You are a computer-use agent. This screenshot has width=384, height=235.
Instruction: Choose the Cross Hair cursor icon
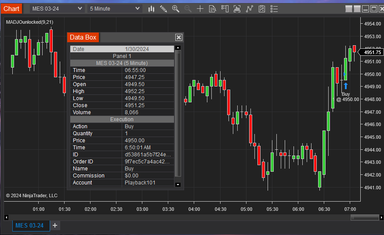click(x=200, y=9)
